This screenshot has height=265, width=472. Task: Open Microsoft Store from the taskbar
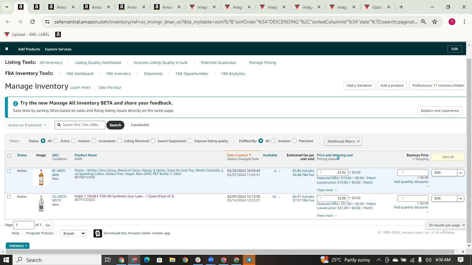coord(159,260)
